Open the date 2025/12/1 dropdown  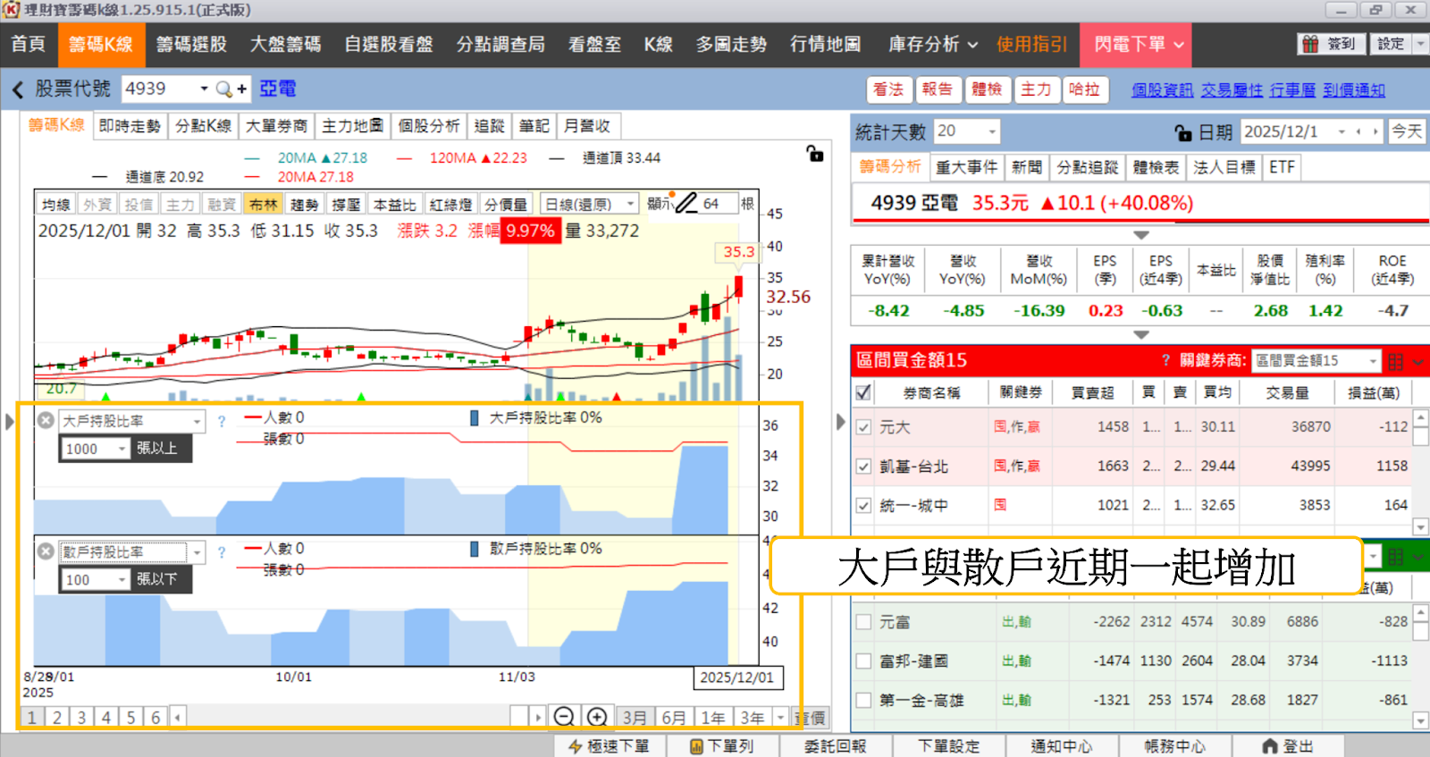[1342, 132]
